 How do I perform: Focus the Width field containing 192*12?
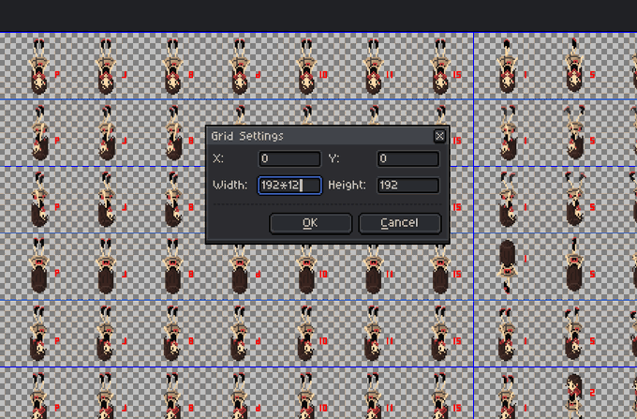pos(289,186)
